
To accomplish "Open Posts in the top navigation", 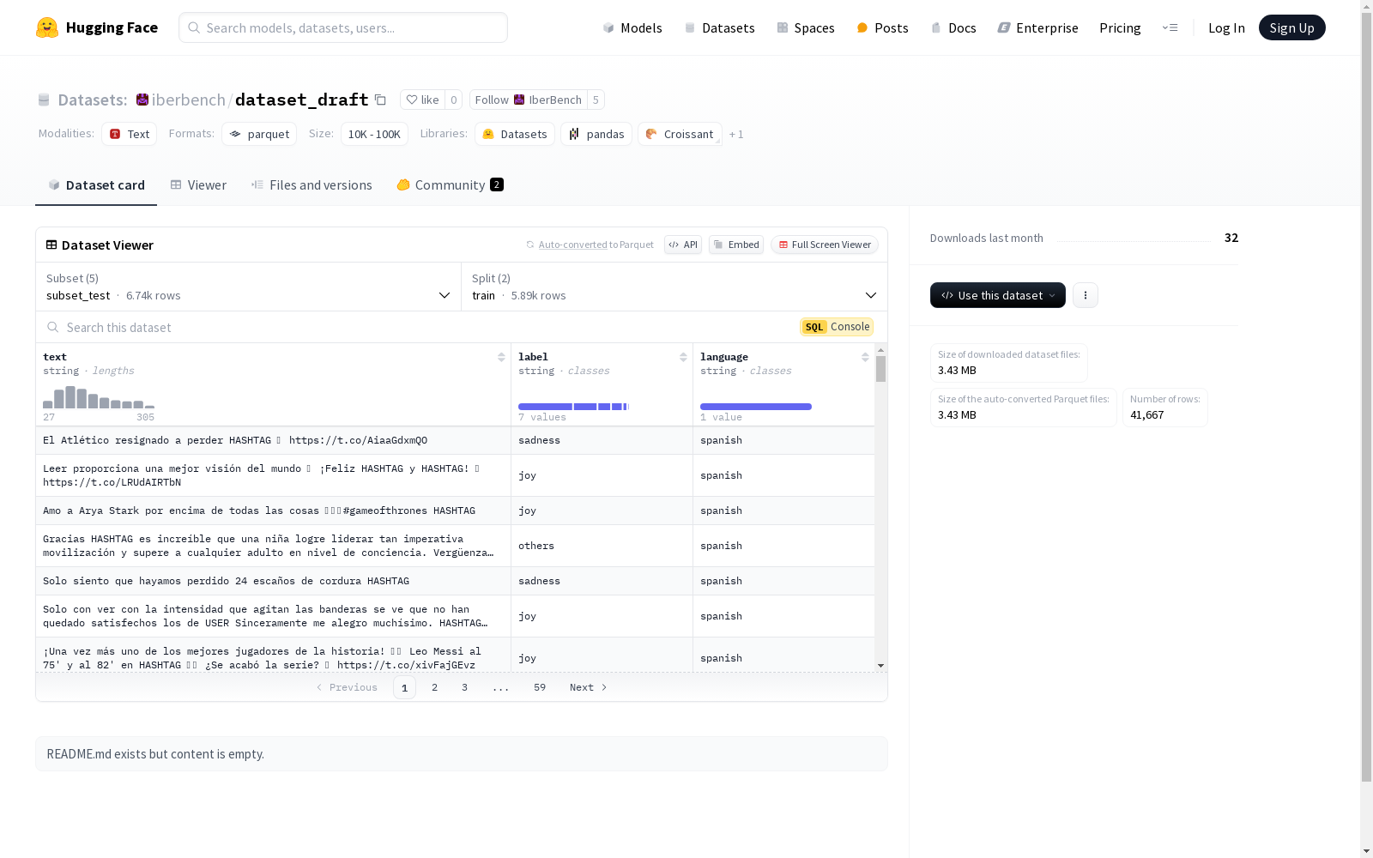I will coord(883,27).
